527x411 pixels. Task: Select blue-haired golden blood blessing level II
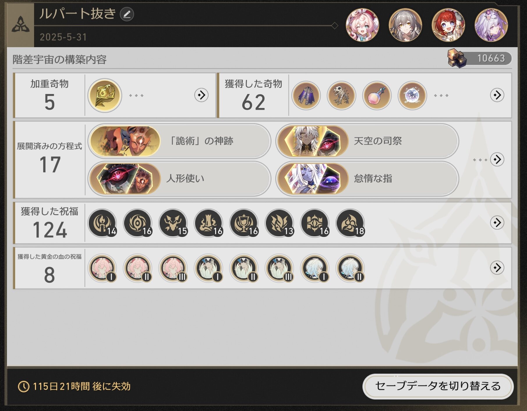point(351,268)
